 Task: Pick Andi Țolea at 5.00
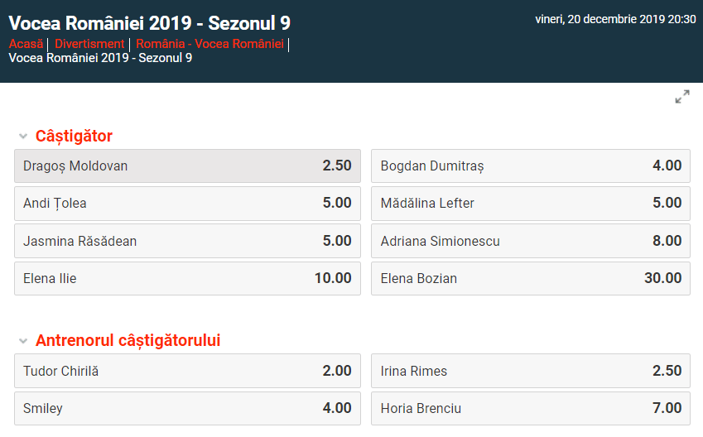(187, 204)
